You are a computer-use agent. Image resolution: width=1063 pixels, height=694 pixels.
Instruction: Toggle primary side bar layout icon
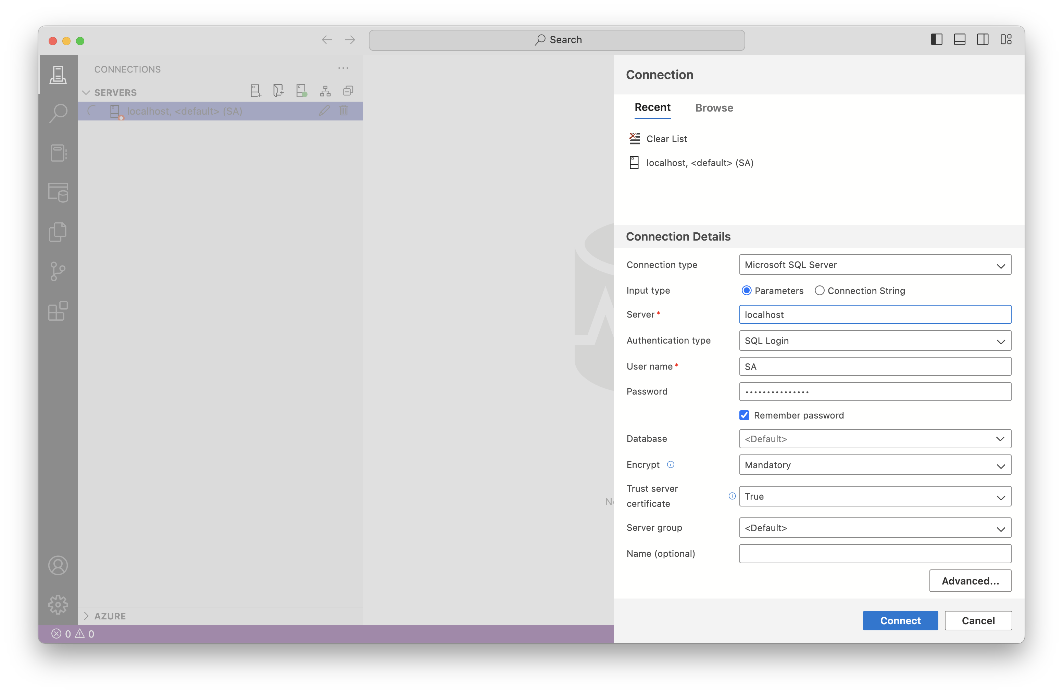(937, 40)
